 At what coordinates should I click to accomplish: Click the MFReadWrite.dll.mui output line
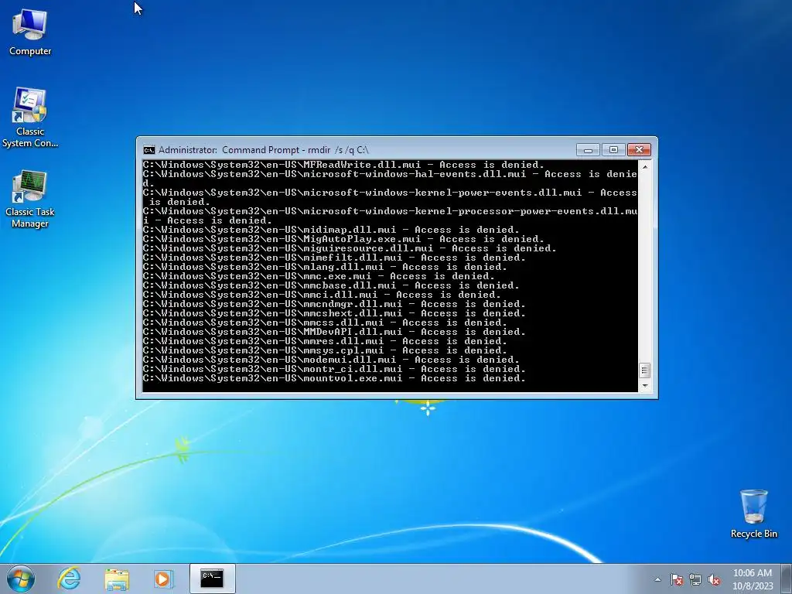point(343,165)
